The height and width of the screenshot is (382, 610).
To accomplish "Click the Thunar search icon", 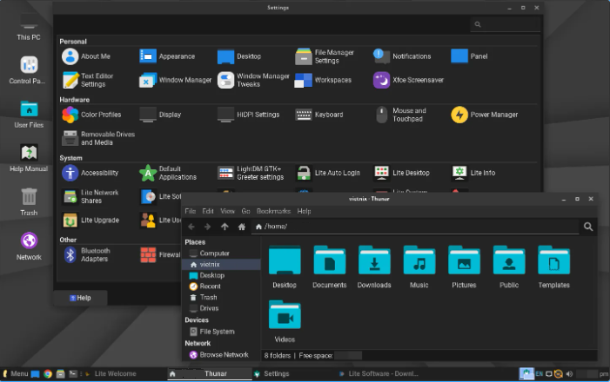I will (x=588, y=227).
